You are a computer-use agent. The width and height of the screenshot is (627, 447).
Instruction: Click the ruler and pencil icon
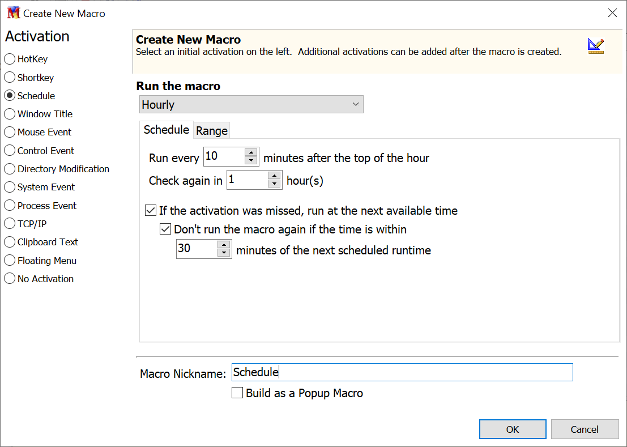pyautogui.click(x=595, y=46)
